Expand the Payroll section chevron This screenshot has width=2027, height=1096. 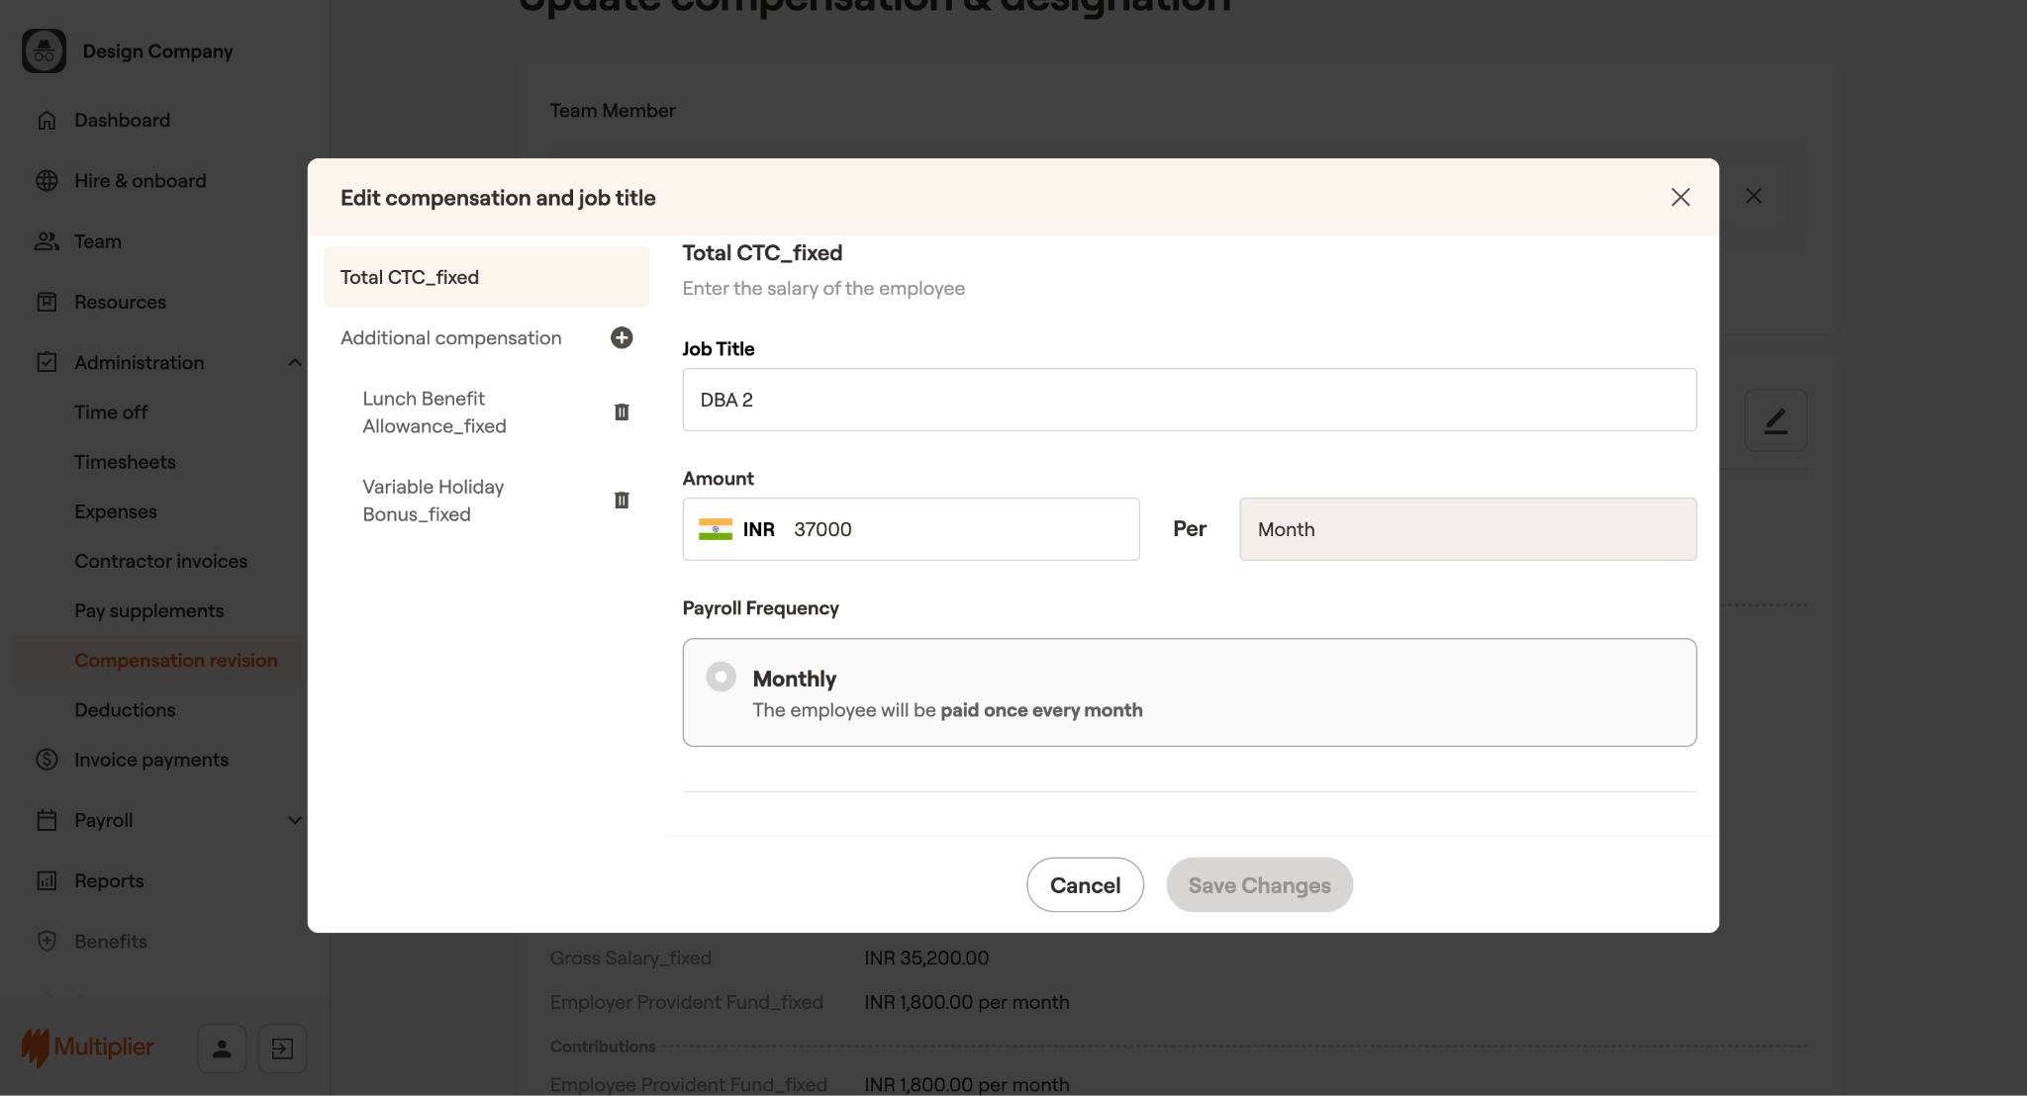tap(294, 820)
